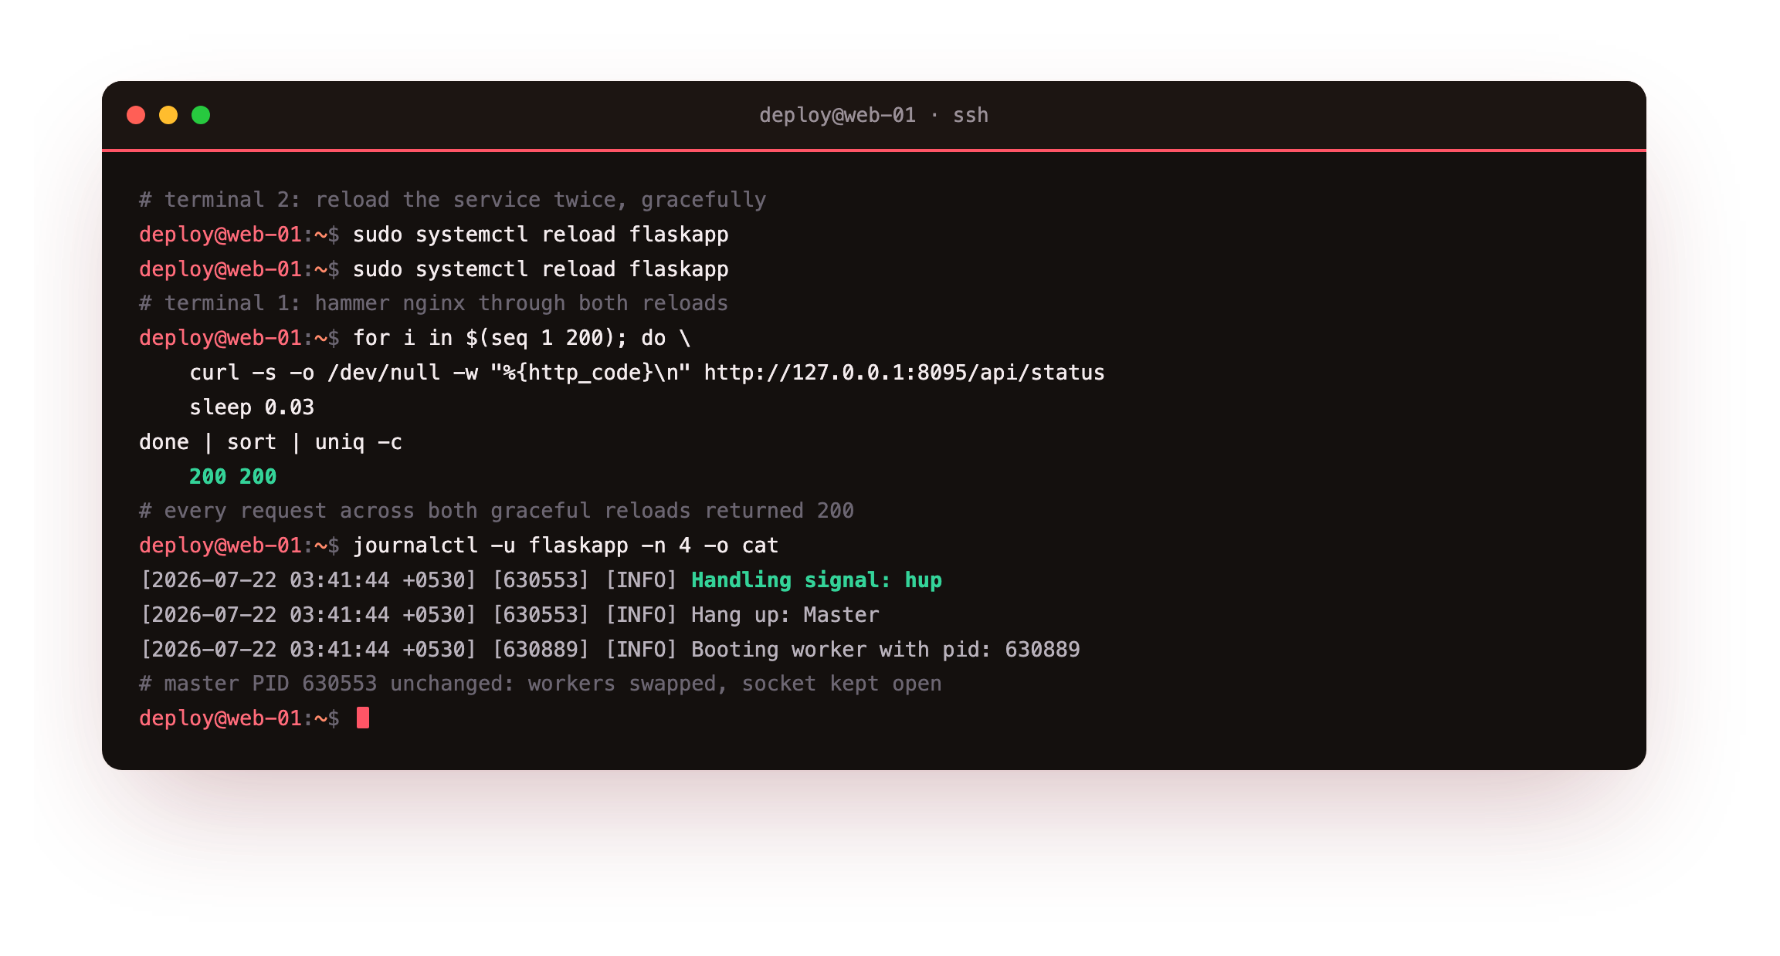Click the green 'Handling signal: hup' log text
Image resolution: width=1780 pixels, height=956 pixels.
pos(816,580)
